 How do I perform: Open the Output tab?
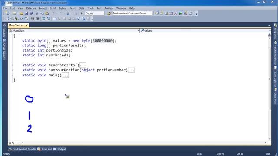tap(60, 149)
